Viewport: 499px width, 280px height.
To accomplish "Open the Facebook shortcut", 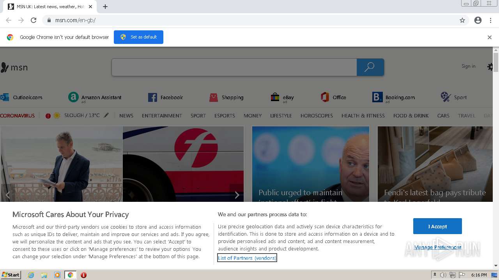I will pyautogui.click(x=165, y=97).
